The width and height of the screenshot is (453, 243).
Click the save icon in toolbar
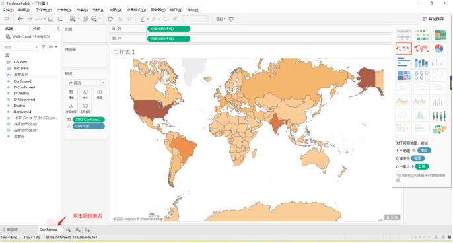(51, 19)
